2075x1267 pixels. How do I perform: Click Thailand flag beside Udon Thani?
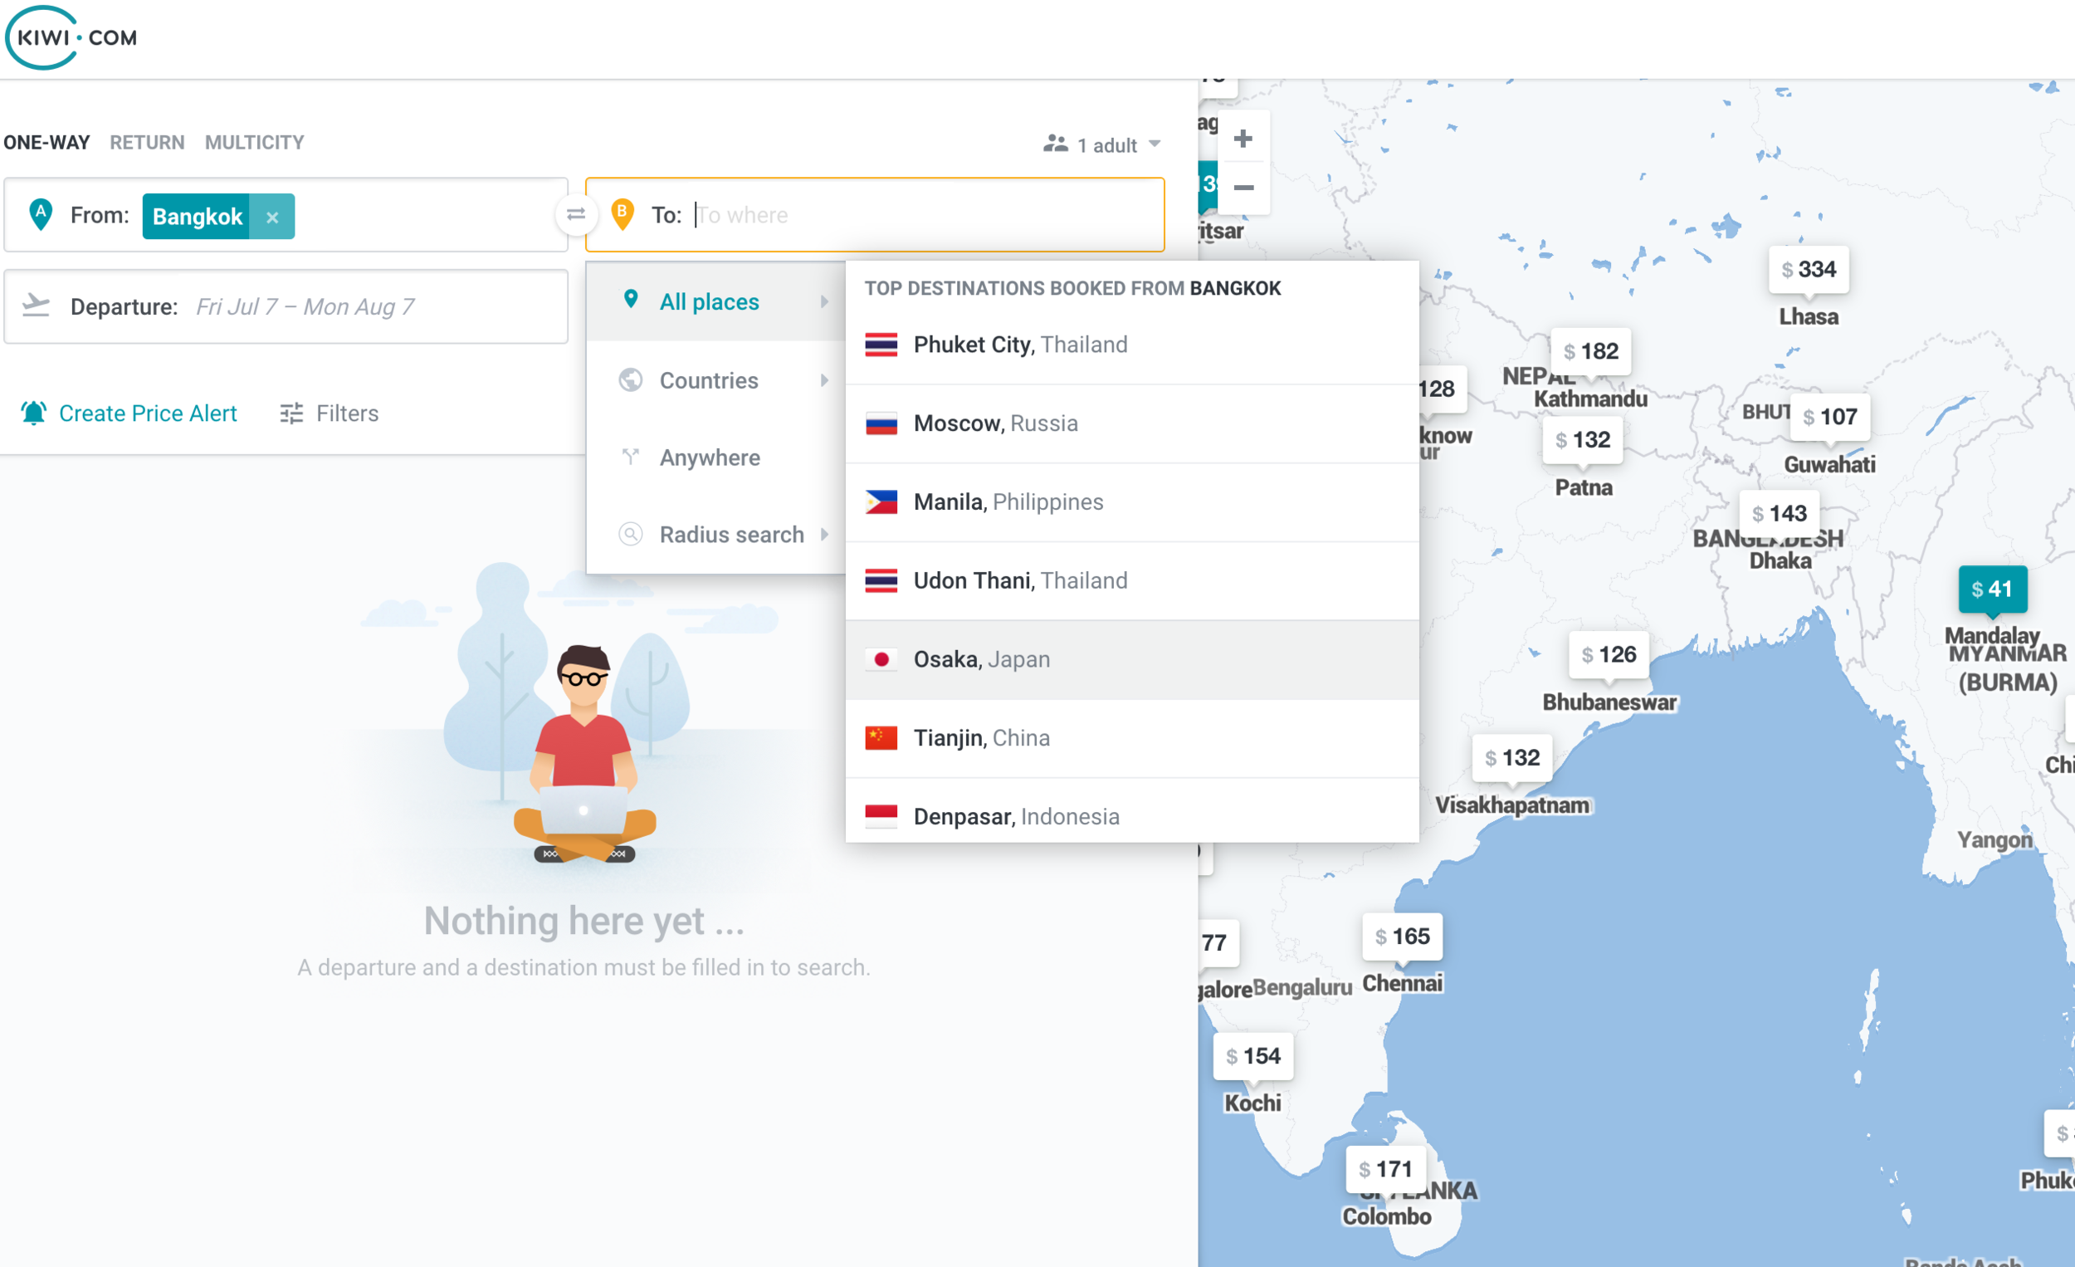pos(881,580)
